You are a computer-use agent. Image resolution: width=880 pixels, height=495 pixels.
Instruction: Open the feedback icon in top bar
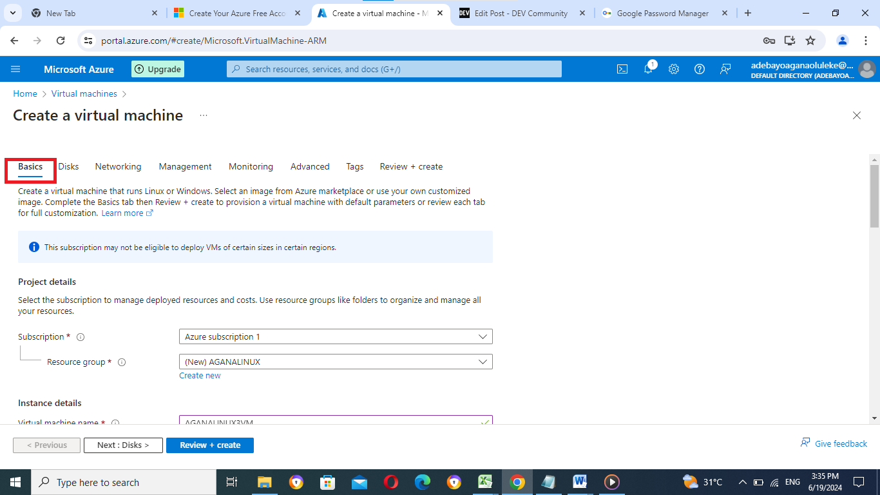pyautogui.click(x=725, y=69)
